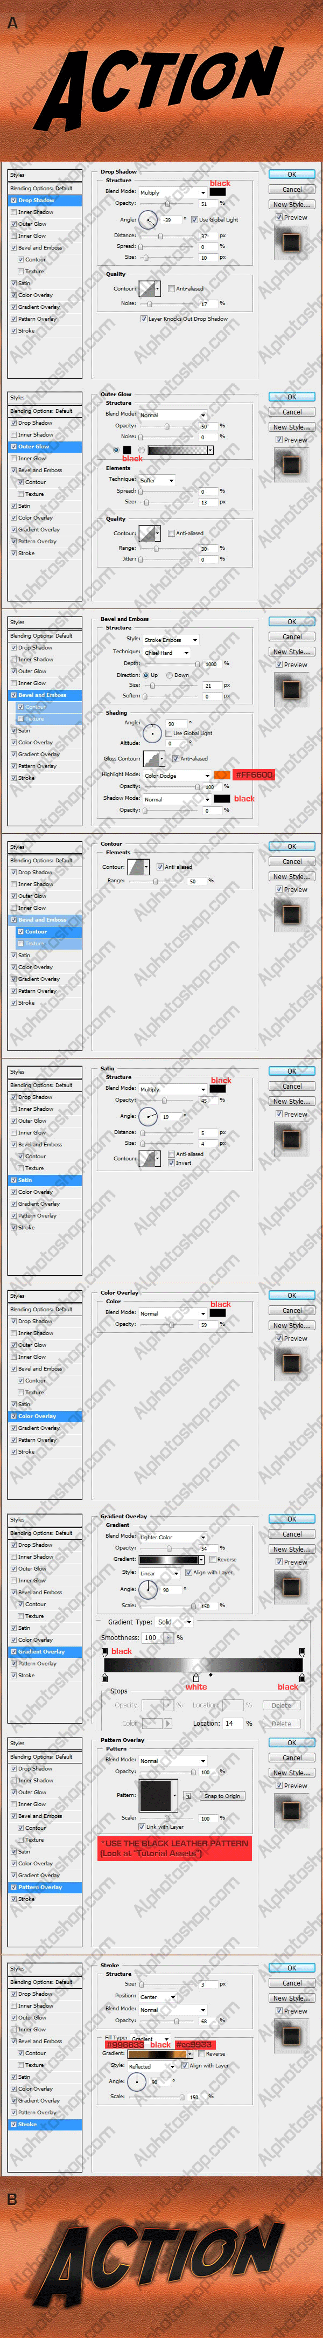Click OK in the Drop Shadow dialog
The width and height of the screenshot is (323, 2338).
pos(291,174)
